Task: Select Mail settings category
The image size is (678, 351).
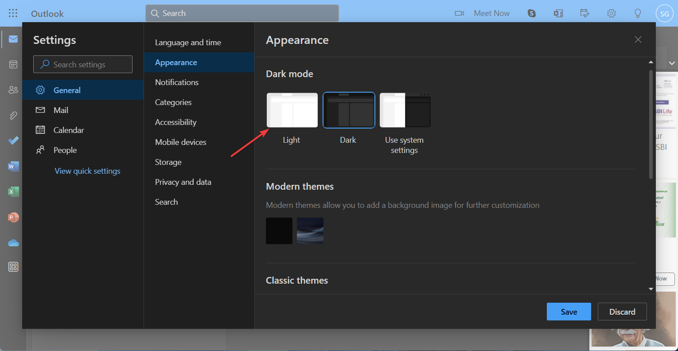Action: [x=83, y=110]
